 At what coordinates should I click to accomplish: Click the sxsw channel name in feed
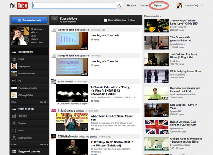point(61,82)
